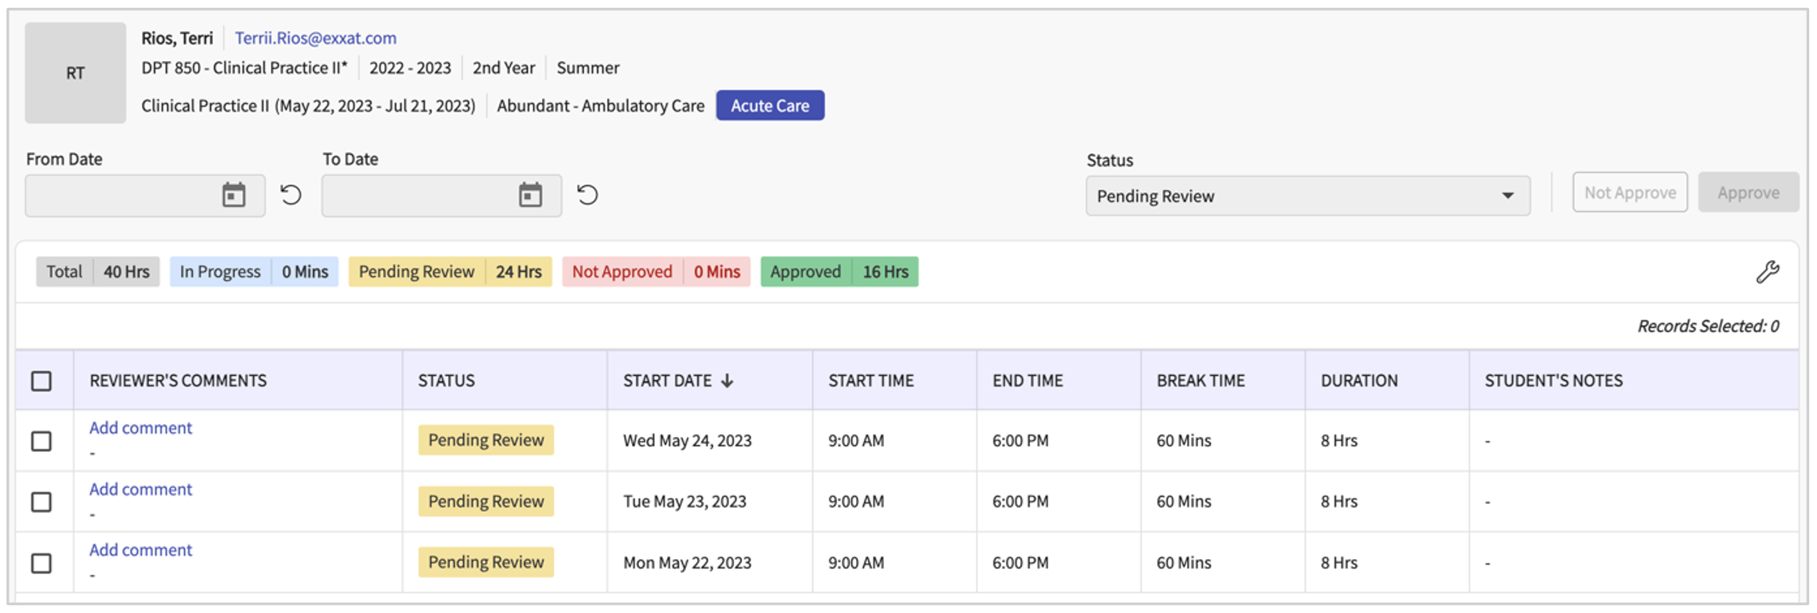Add comment for the May 22 timesheet row
This screenshot has width=1817, height=613.
141,549
